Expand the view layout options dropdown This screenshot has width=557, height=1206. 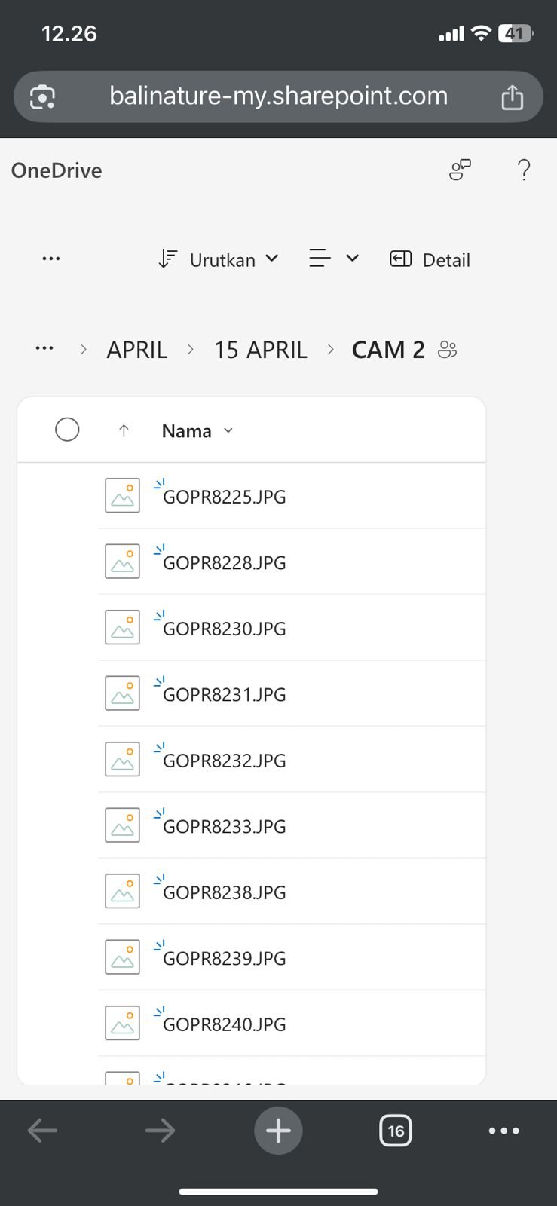(333, 259)
